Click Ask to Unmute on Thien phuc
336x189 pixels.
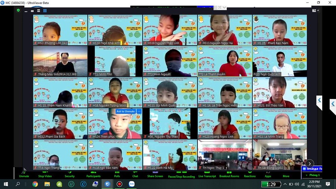click(125, 111)
